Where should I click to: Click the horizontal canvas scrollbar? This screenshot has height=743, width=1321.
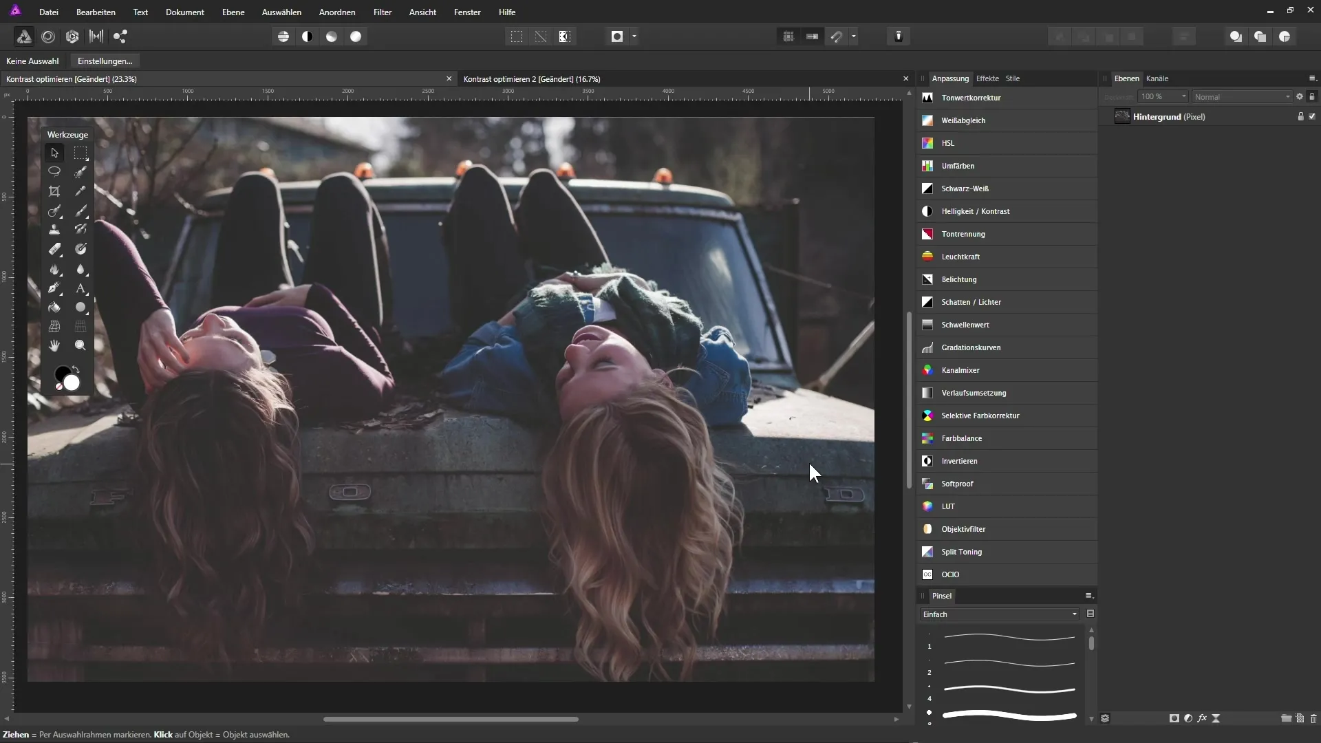point(451,720)
